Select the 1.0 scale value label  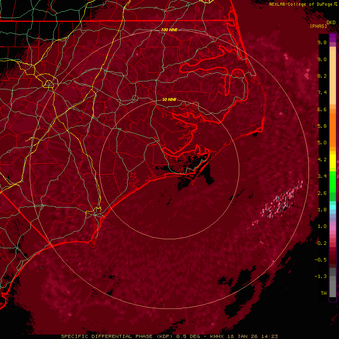(322, 226)
